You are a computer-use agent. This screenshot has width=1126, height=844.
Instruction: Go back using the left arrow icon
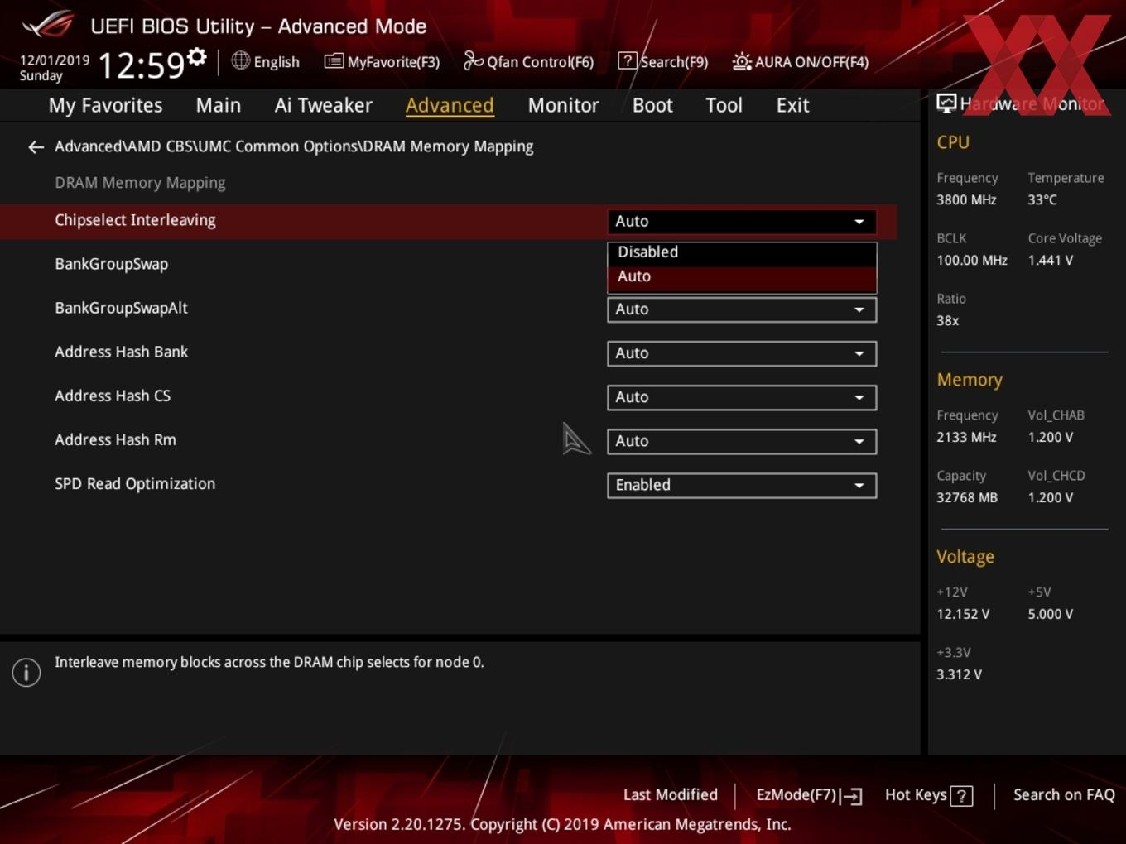click(36, 147)
